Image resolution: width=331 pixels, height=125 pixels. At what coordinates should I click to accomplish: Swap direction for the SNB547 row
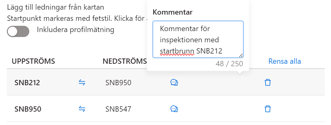point(82,109)
